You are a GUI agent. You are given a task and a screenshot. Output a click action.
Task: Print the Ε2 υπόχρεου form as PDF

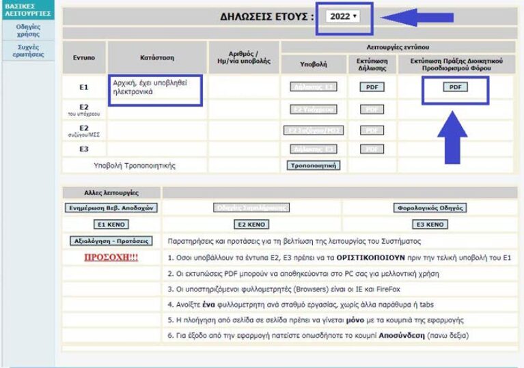pos(372,109)
